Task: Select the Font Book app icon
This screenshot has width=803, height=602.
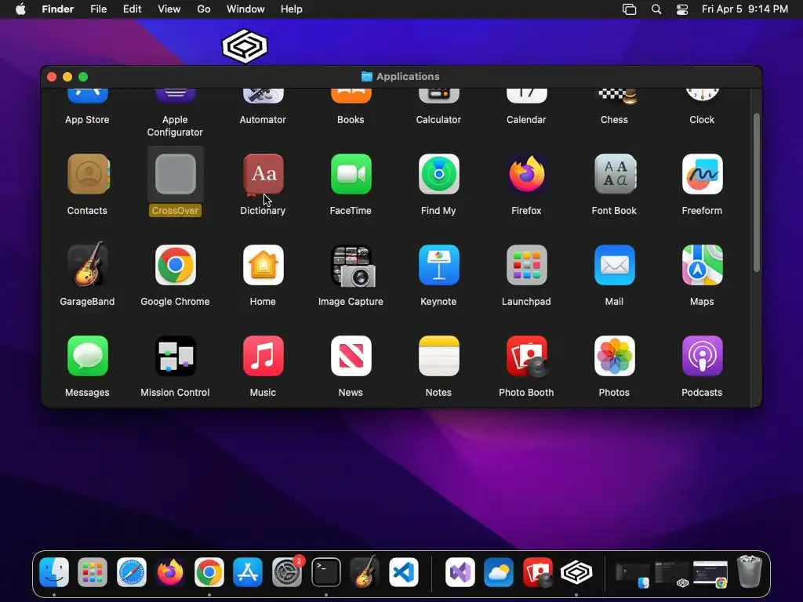Action: 615,174
